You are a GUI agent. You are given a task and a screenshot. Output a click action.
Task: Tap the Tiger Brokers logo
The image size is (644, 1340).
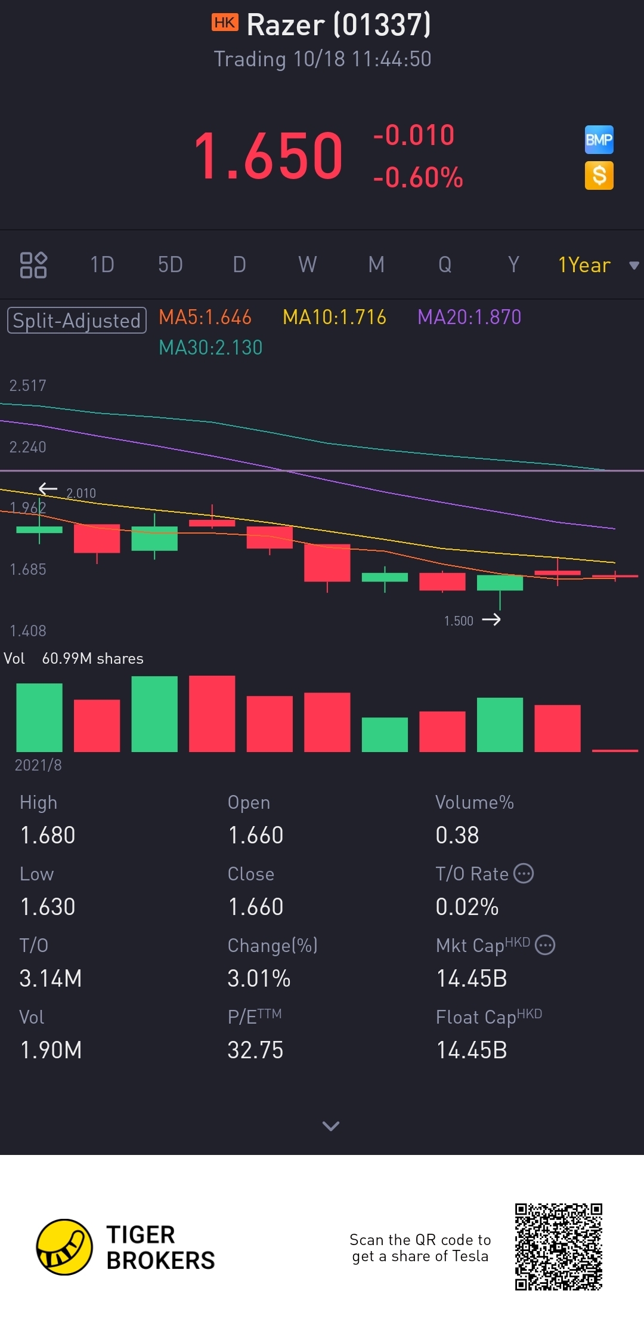pos(64,1247)
